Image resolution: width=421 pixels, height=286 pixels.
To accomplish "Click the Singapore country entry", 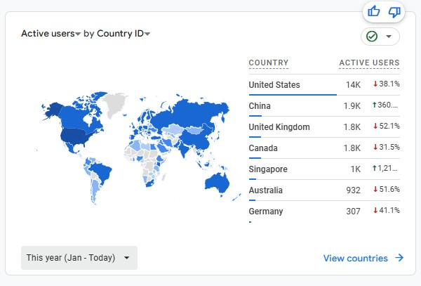I will pyautogui.click(x=268, y=169).
